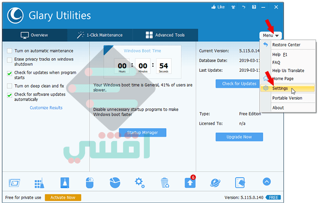Click the Check for Updates button

pos(238,84)
